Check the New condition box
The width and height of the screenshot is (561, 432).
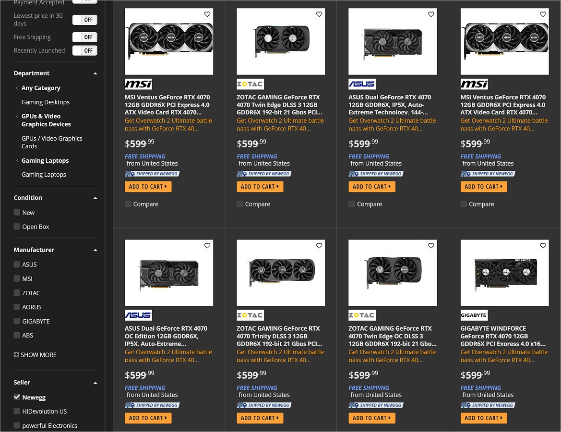(x=17, y=212)
